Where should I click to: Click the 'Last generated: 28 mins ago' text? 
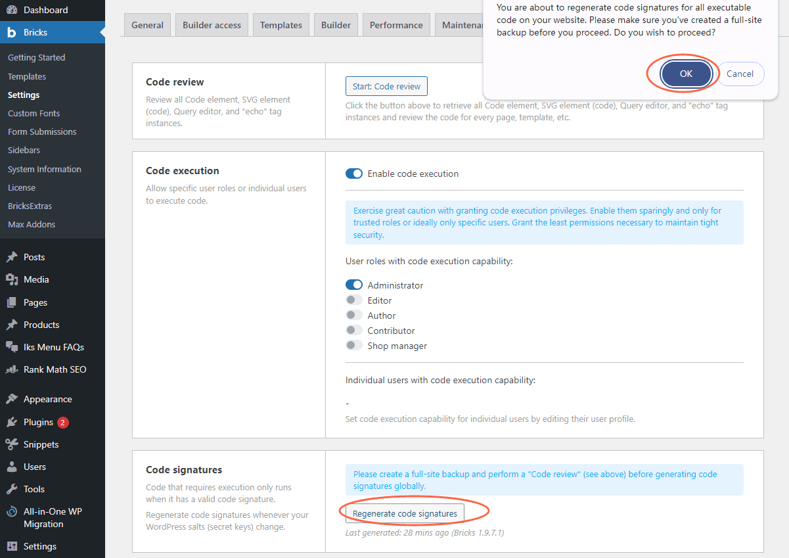(424, 532)
